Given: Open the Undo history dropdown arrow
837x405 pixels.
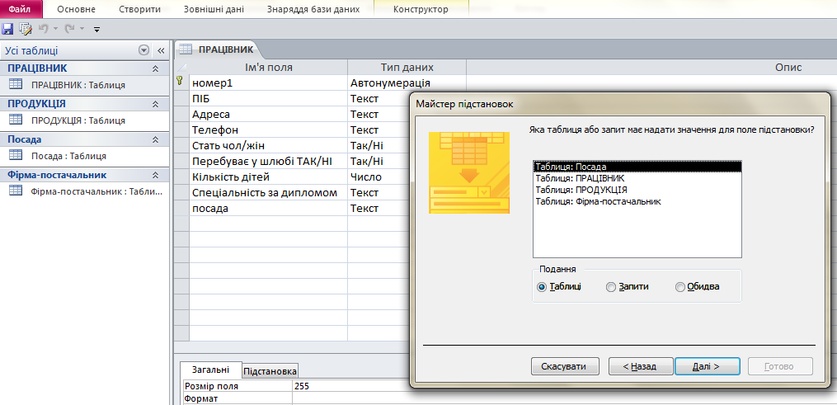Looking at the screenshot, I should pos(55,29).
